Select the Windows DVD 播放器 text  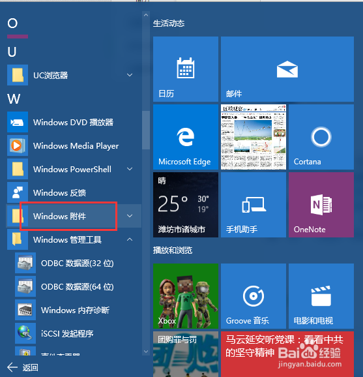73,123
